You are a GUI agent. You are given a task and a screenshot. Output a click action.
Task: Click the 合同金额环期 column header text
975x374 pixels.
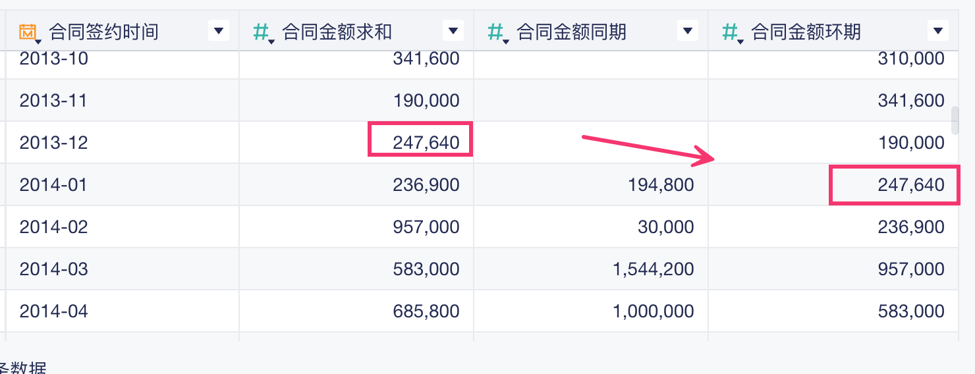[806, 31]
